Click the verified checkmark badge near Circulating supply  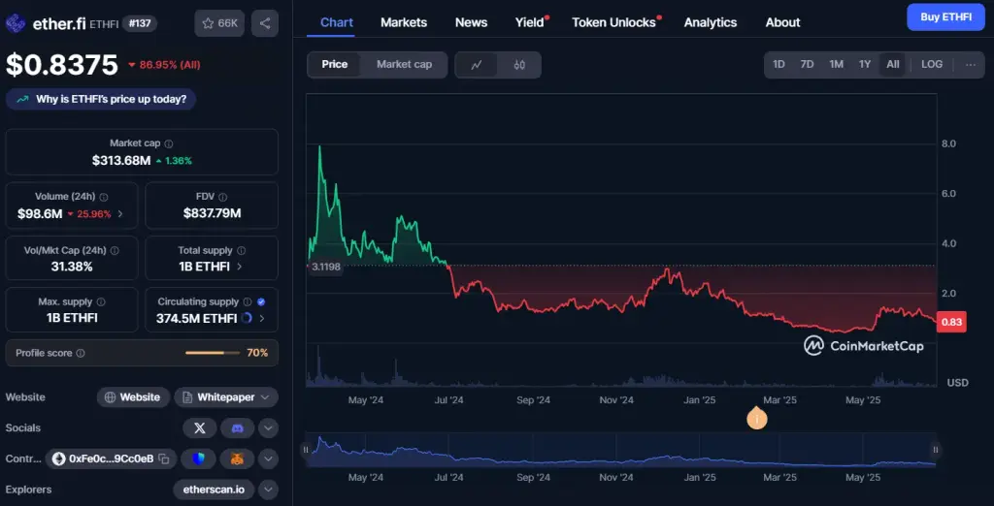coord(261,302)
